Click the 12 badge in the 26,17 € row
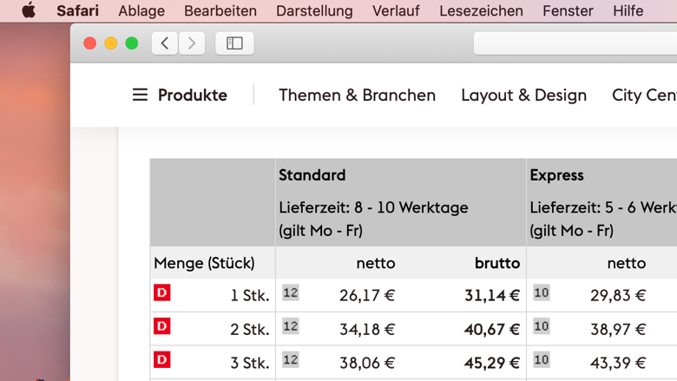This screenshot has width=677, height=381. (x=291, y=292)
